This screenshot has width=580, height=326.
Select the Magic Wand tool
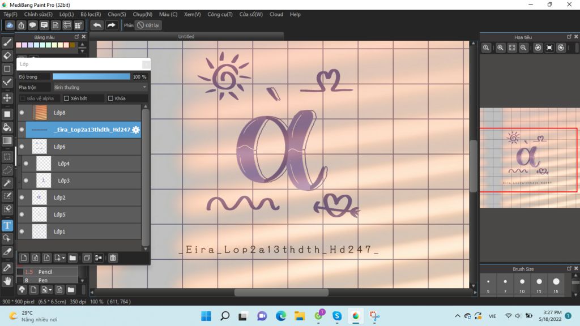[7, 183]
